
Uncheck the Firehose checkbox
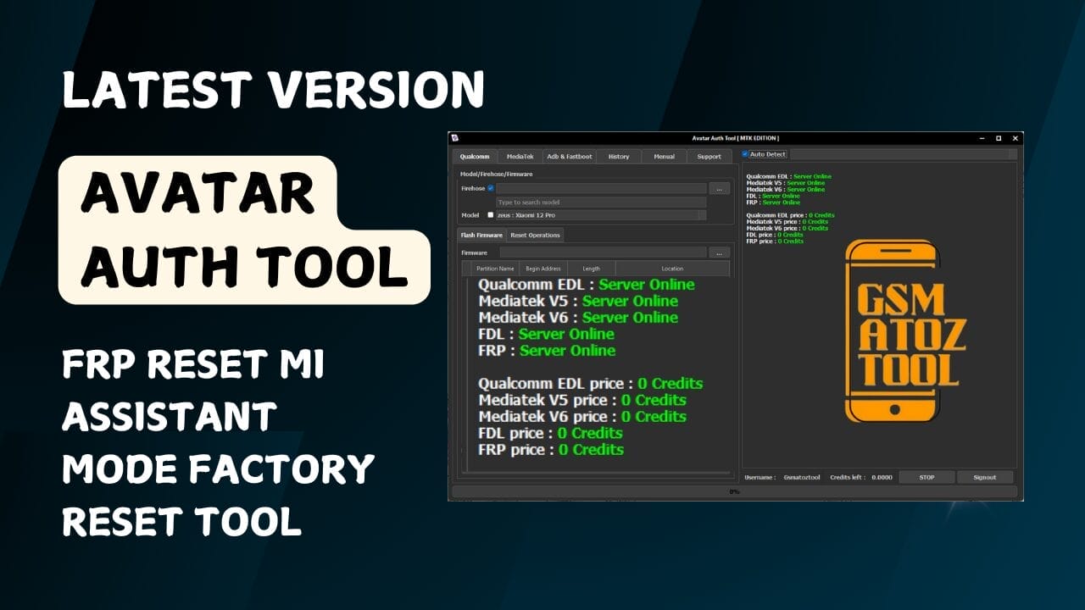[x=490, y=188]
